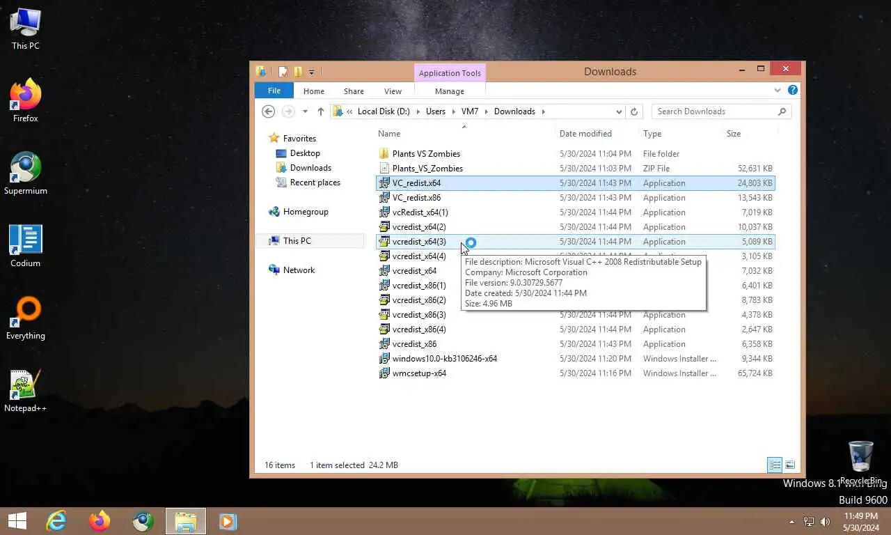Open address bar history dropdown

[618, 111]
